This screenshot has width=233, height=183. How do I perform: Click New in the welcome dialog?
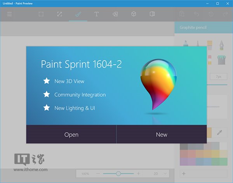click(x=162, y=134)
